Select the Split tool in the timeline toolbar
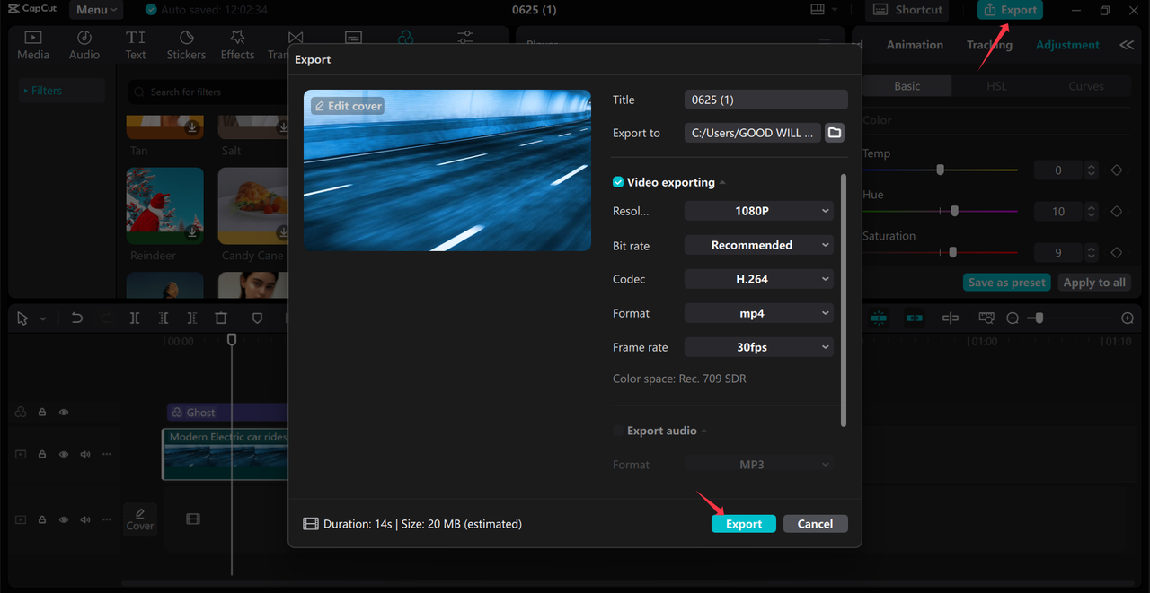Viewport: 1150px width, 593px height. point(135,318)
